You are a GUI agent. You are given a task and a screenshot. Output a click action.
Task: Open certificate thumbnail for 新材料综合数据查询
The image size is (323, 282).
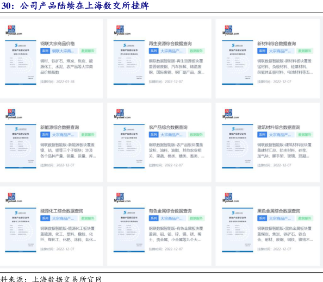238,62
